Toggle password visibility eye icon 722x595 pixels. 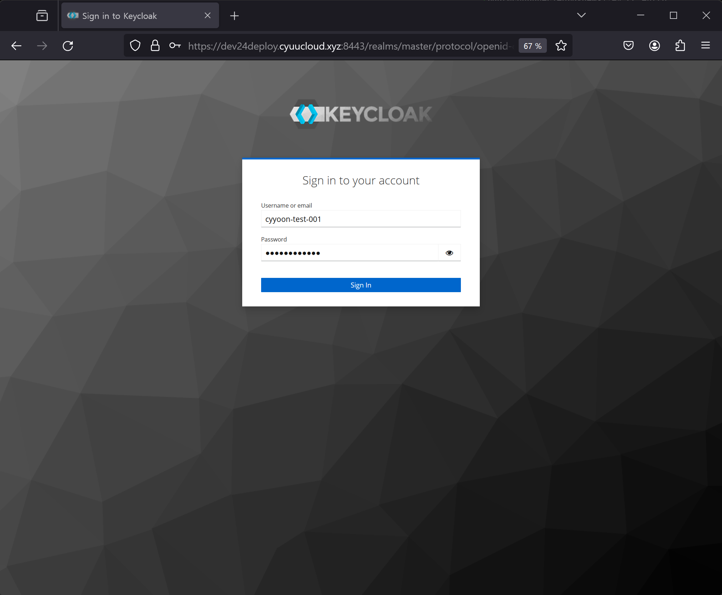[x=449, y=253]
